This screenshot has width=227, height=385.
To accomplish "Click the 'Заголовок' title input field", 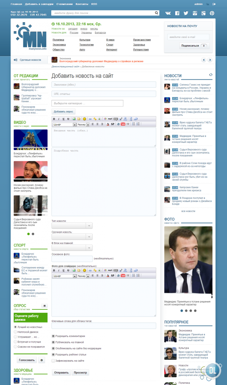I will pos(104,85).
